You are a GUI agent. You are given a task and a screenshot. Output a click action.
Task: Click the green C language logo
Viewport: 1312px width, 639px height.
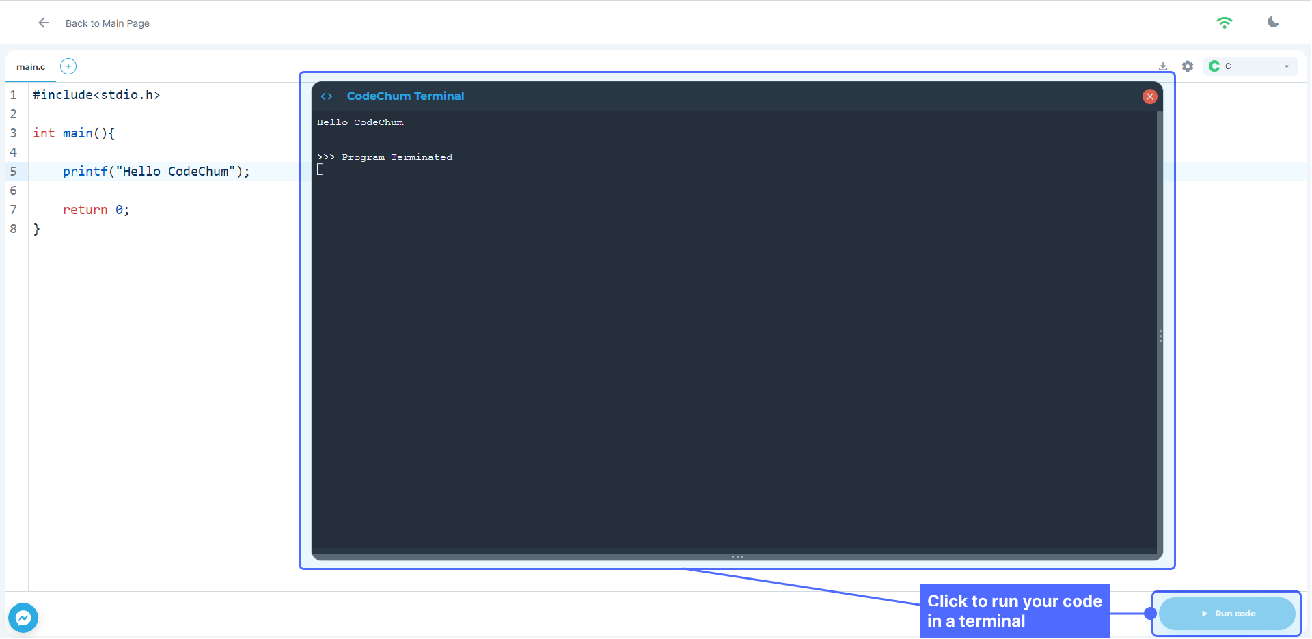[x=1214, y=66]
